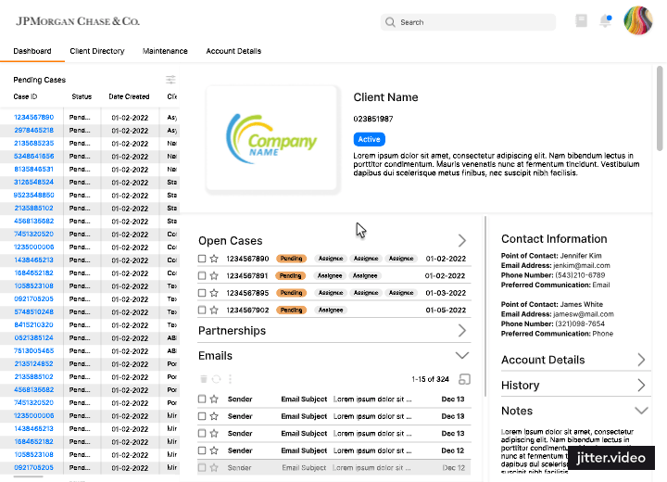Viewport: 667px width, 482px height.
Task: Open the user profile avatar
Action: pos(638,20)
